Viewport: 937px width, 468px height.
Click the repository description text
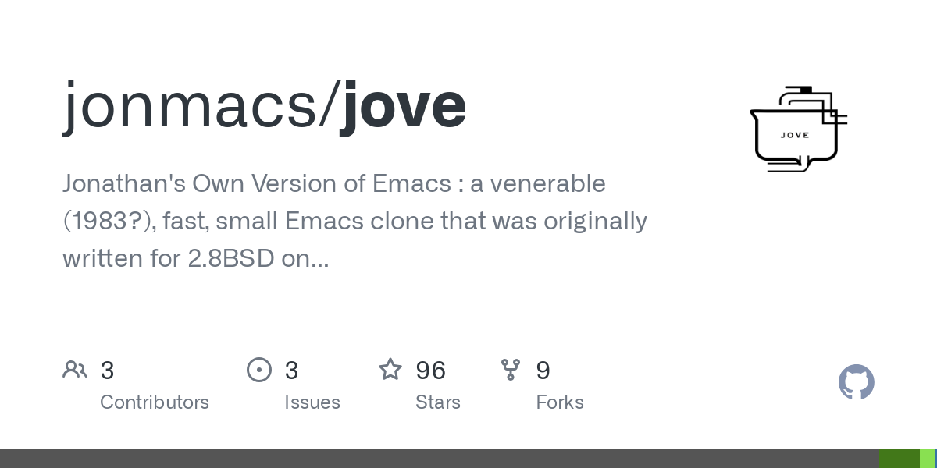[355, 222]
